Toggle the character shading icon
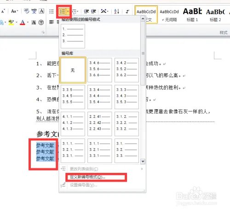This screenshot has height=211, width=230. 34,22
